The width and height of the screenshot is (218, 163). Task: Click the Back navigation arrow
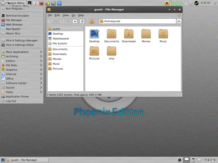pos(50,21)
